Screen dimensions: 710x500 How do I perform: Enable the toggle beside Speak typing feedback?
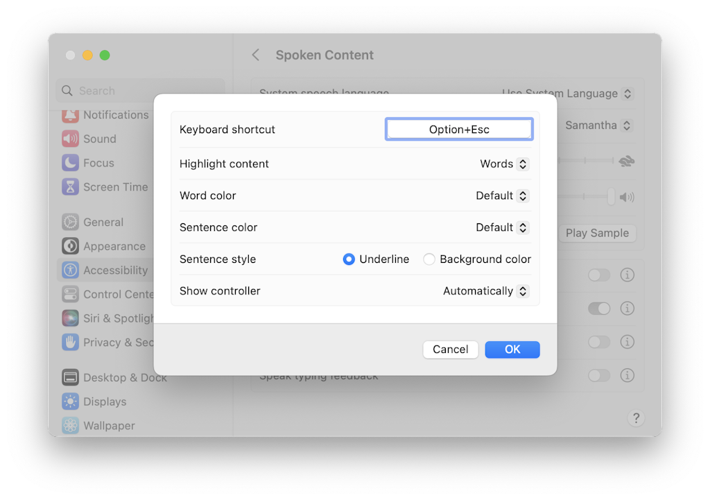599,375
